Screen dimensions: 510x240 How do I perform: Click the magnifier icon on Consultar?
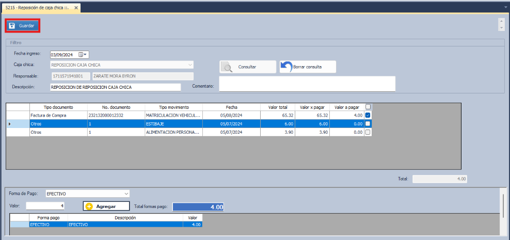click(227, 67)
